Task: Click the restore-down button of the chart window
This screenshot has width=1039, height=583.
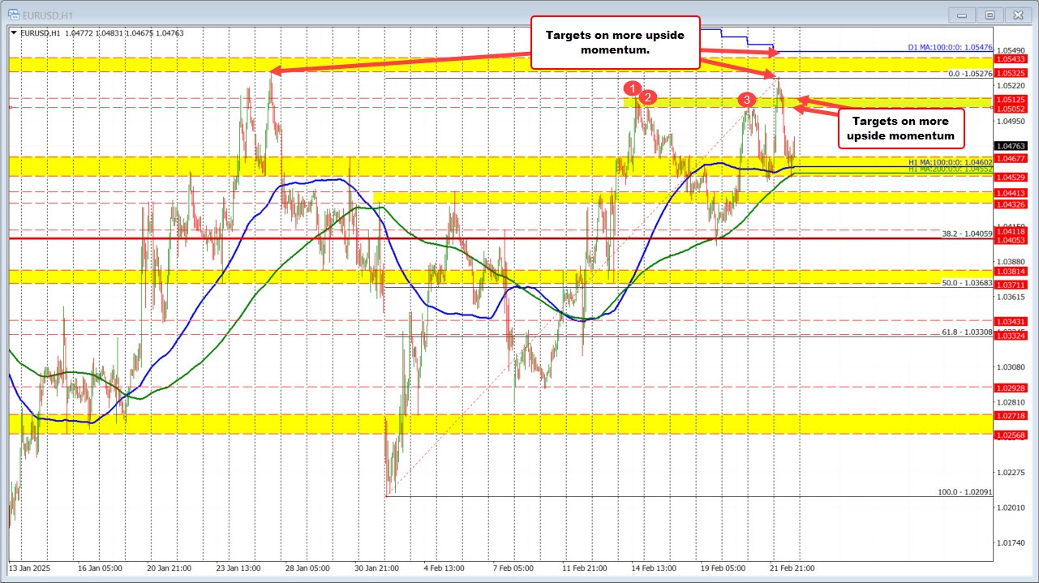Action: [990, 14]
